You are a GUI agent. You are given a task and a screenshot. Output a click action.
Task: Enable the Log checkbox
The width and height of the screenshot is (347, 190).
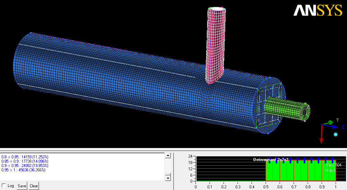click(4, 186)
